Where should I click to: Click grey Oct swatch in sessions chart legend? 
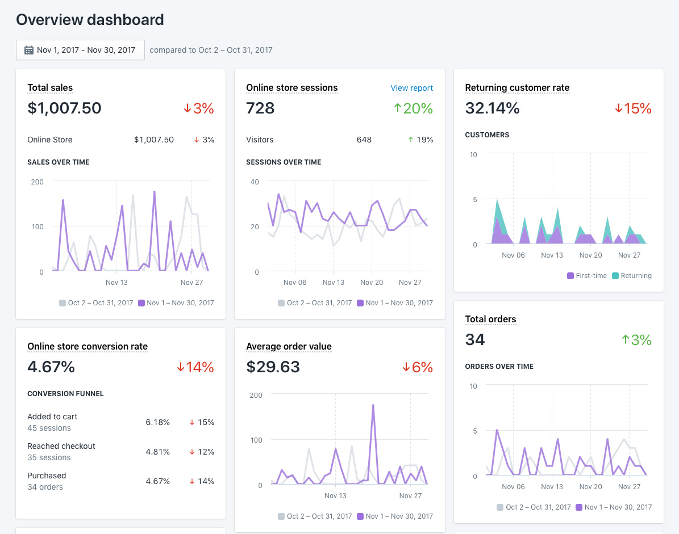(x=281, y=303)
